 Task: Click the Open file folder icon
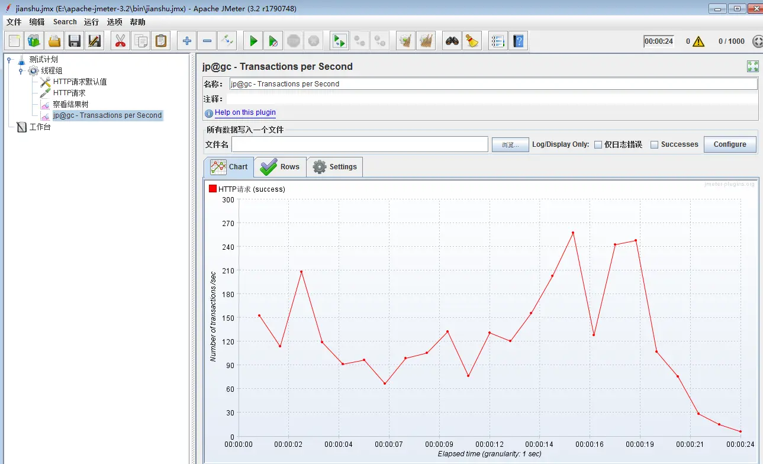(54, 41)
